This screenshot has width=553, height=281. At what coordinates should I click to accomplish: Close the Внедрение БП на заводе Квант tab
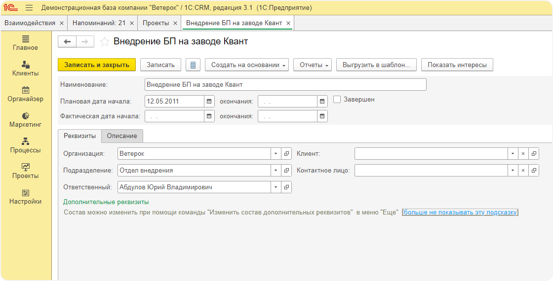[x=288, y=23]
